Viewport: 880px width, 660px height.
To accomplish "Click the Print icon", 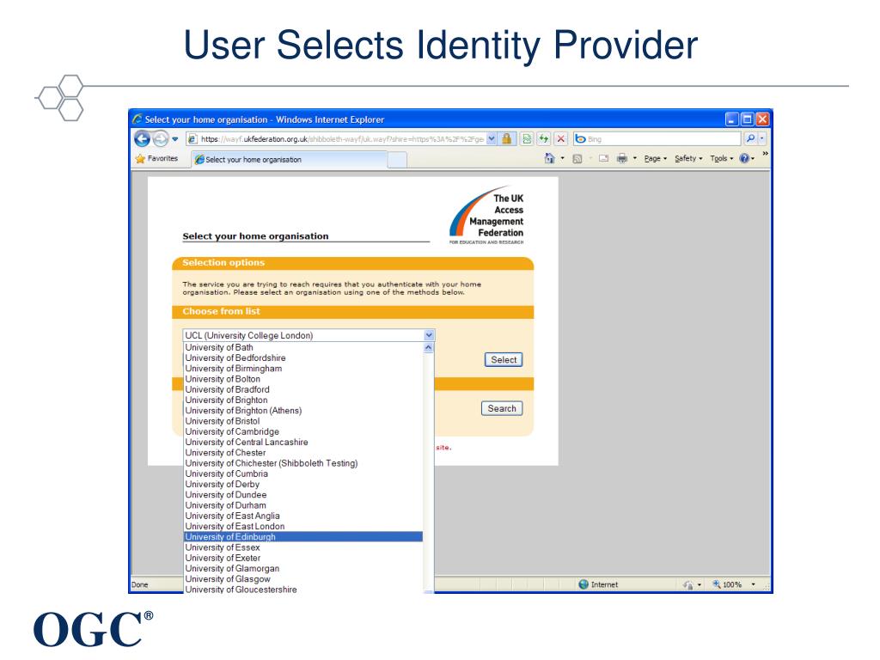I will click(x=622, y=158).
